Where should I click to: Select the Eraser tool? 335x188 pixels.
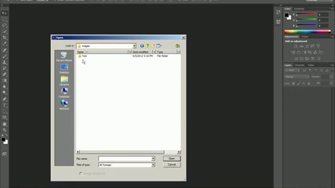coord(4,74)
